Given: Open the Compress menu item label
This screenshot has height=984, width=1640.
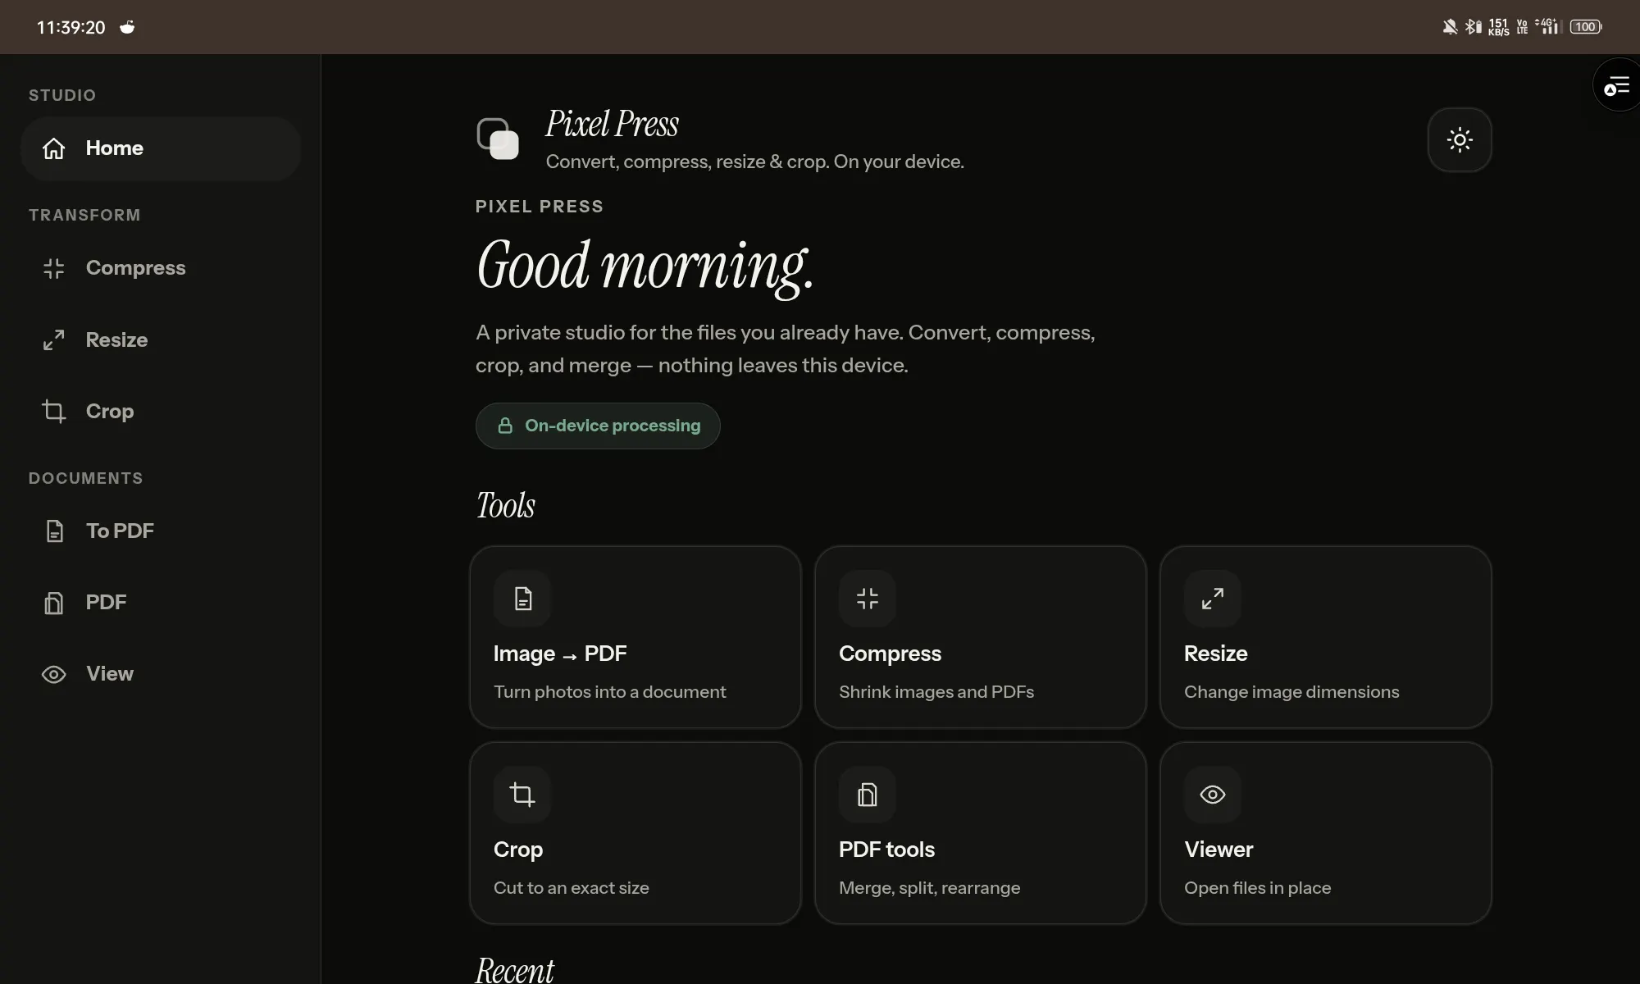Looking at the screenshot, I should [136, 268].
